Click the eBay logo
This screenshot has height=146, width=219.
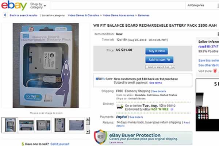14,5
